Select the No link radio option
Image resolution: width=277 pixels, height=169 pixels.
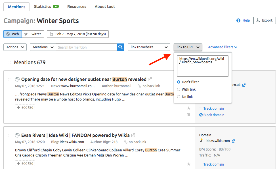pos(179,97)
